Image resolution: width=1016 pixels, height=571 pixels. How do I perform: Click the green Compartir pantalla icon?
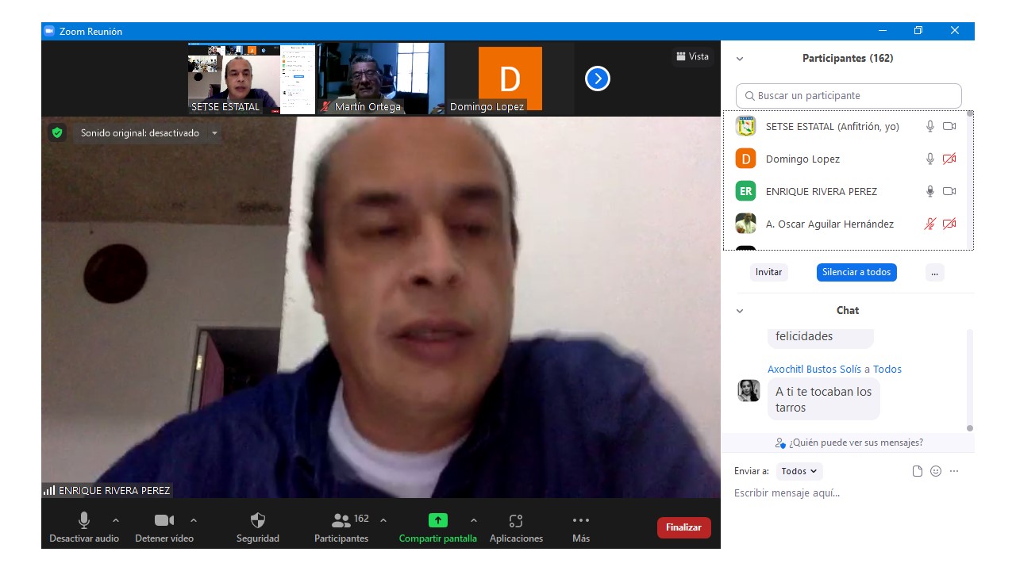pyautogui.click(x=438, y=520)
